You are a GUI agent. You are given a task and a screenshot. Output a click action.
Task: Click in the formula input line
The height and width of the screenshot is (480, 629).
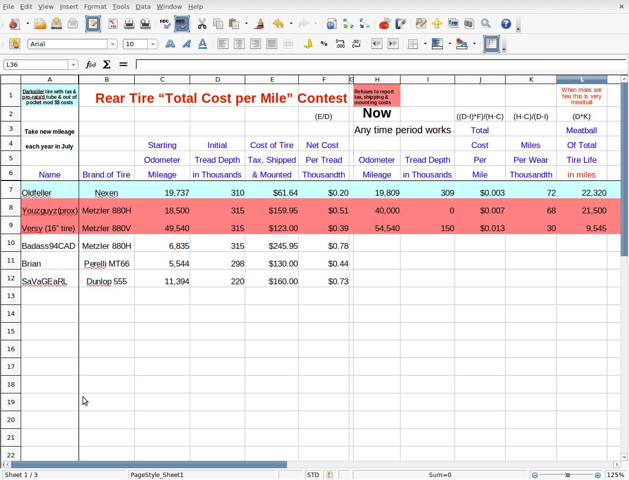(378, 64)
